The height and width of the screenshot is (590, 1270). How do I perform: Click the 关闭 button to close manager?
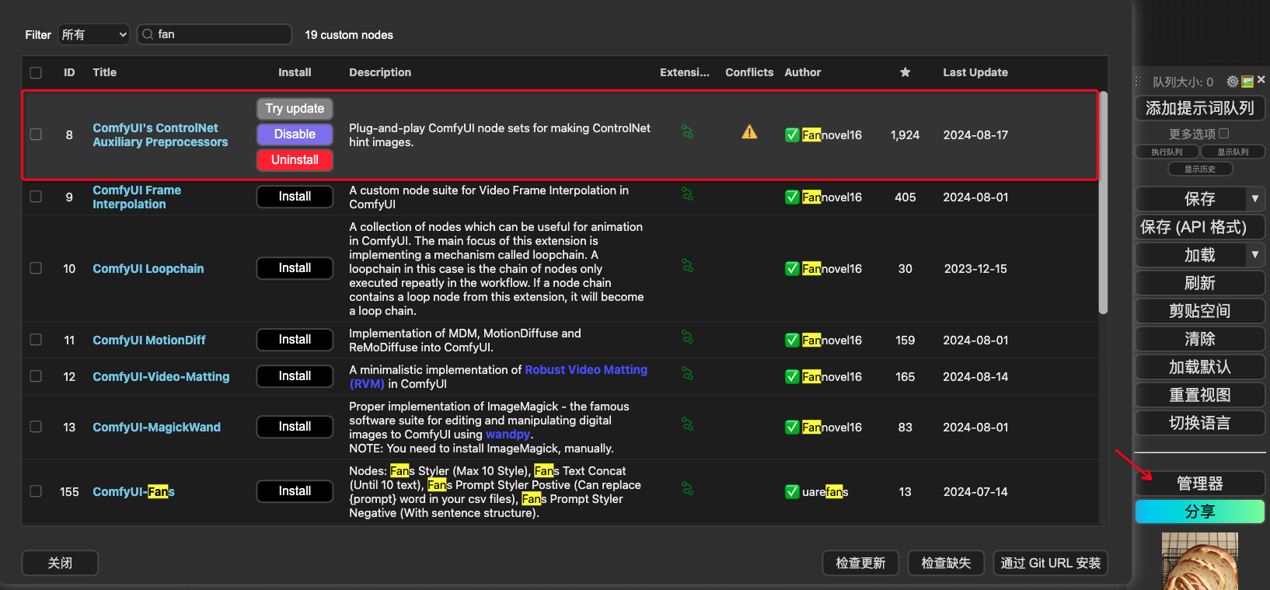coord(60,563)
